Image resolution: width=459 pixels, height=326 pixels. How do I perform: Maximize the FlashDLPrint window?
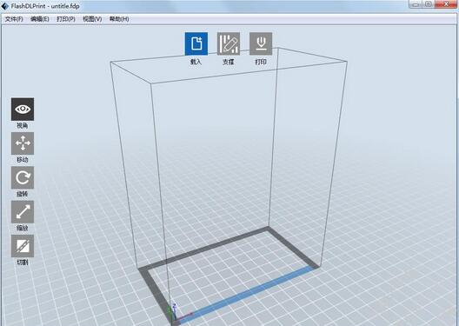[428, 4]
